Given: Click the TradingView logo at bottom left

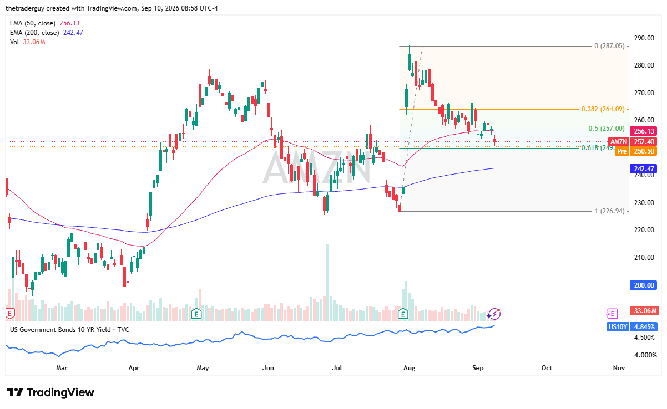Looking at the screenshot, I should [x=50, y=392].
